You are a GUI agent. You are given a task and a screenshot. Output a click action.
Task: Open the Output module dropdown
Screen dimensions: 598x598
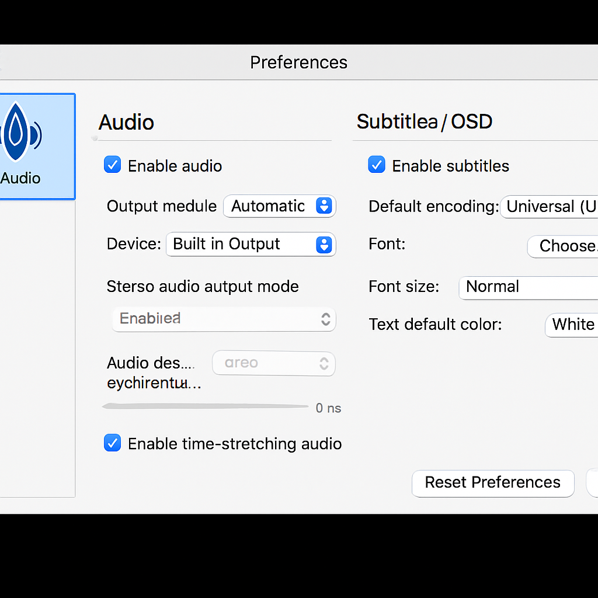[x=279, y=206]
